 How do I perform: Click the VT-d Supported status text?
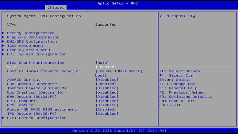(106, 25)
